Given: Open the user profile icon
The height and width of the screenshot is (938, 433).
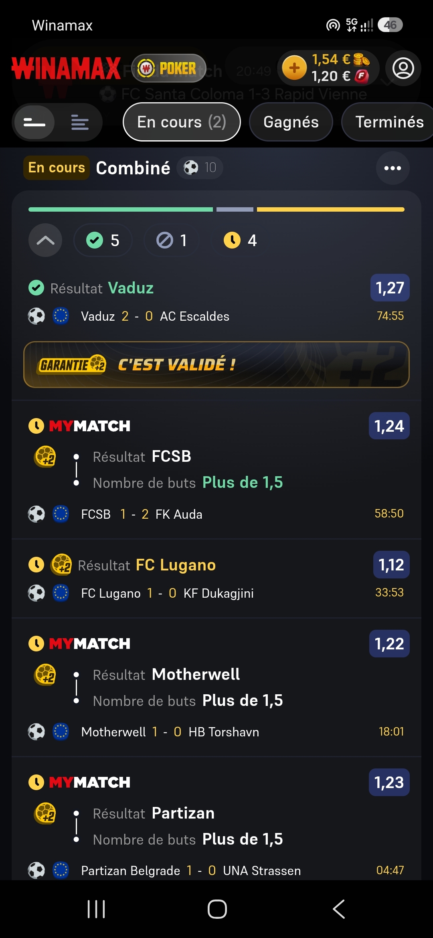Looking at the screenshot, I should pyautogui.click(x=403, y=68).
